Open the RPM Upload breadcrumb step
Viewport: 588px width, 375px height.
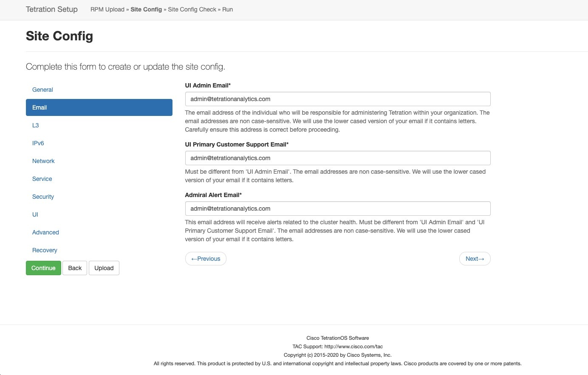[x=107, y=9]
